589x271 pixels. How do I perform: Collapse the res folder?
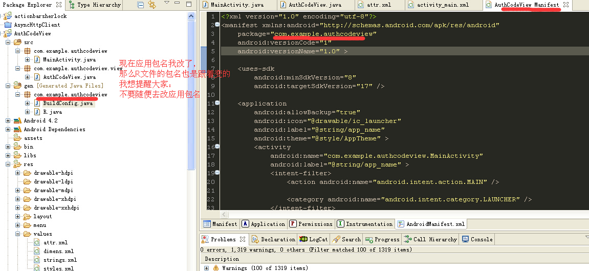[x=8, y=164]
